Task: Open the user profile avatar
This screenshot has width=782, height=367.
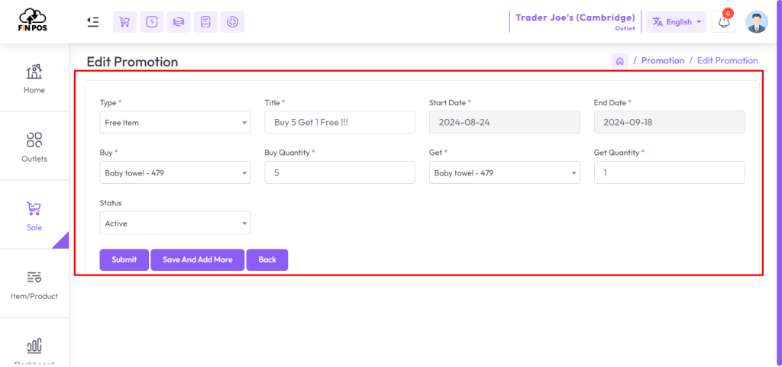Action: (757, 22)
